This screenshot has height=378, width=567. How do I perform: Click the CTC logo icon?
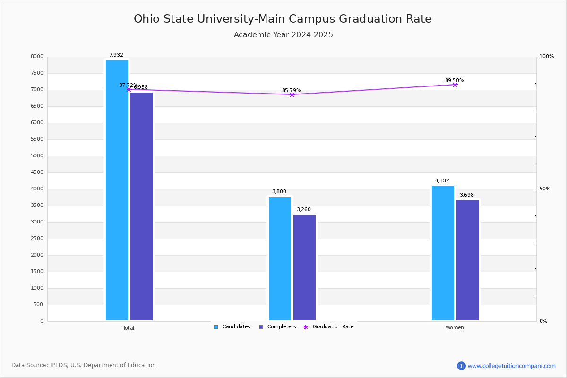point(461,366)
